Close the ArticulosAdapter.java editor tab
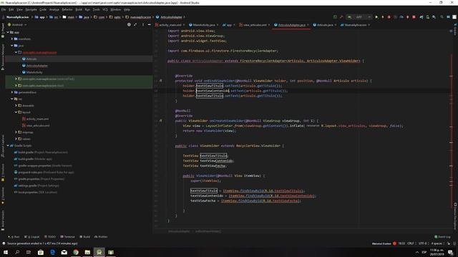The width and height of the screenshot is (458, 257). click(x=308, y=25)
